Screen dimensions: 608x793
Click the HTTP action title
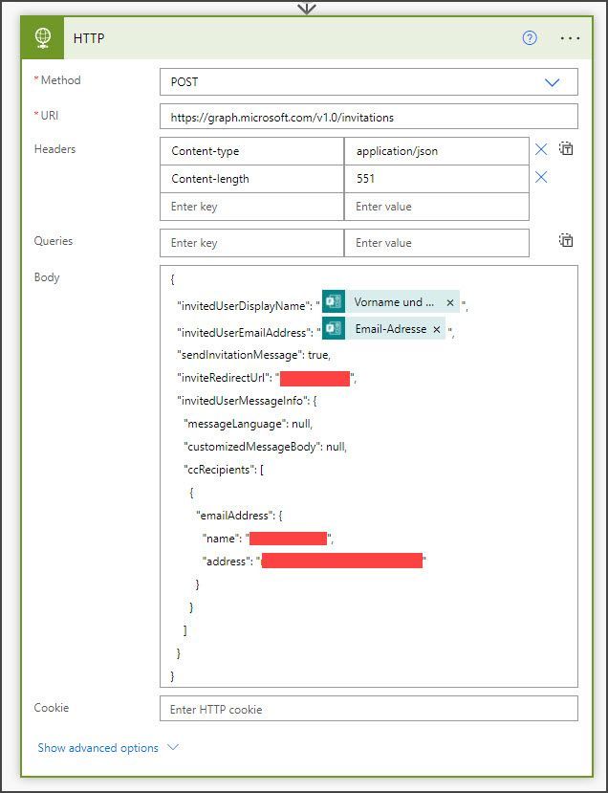tap(89, 38)
